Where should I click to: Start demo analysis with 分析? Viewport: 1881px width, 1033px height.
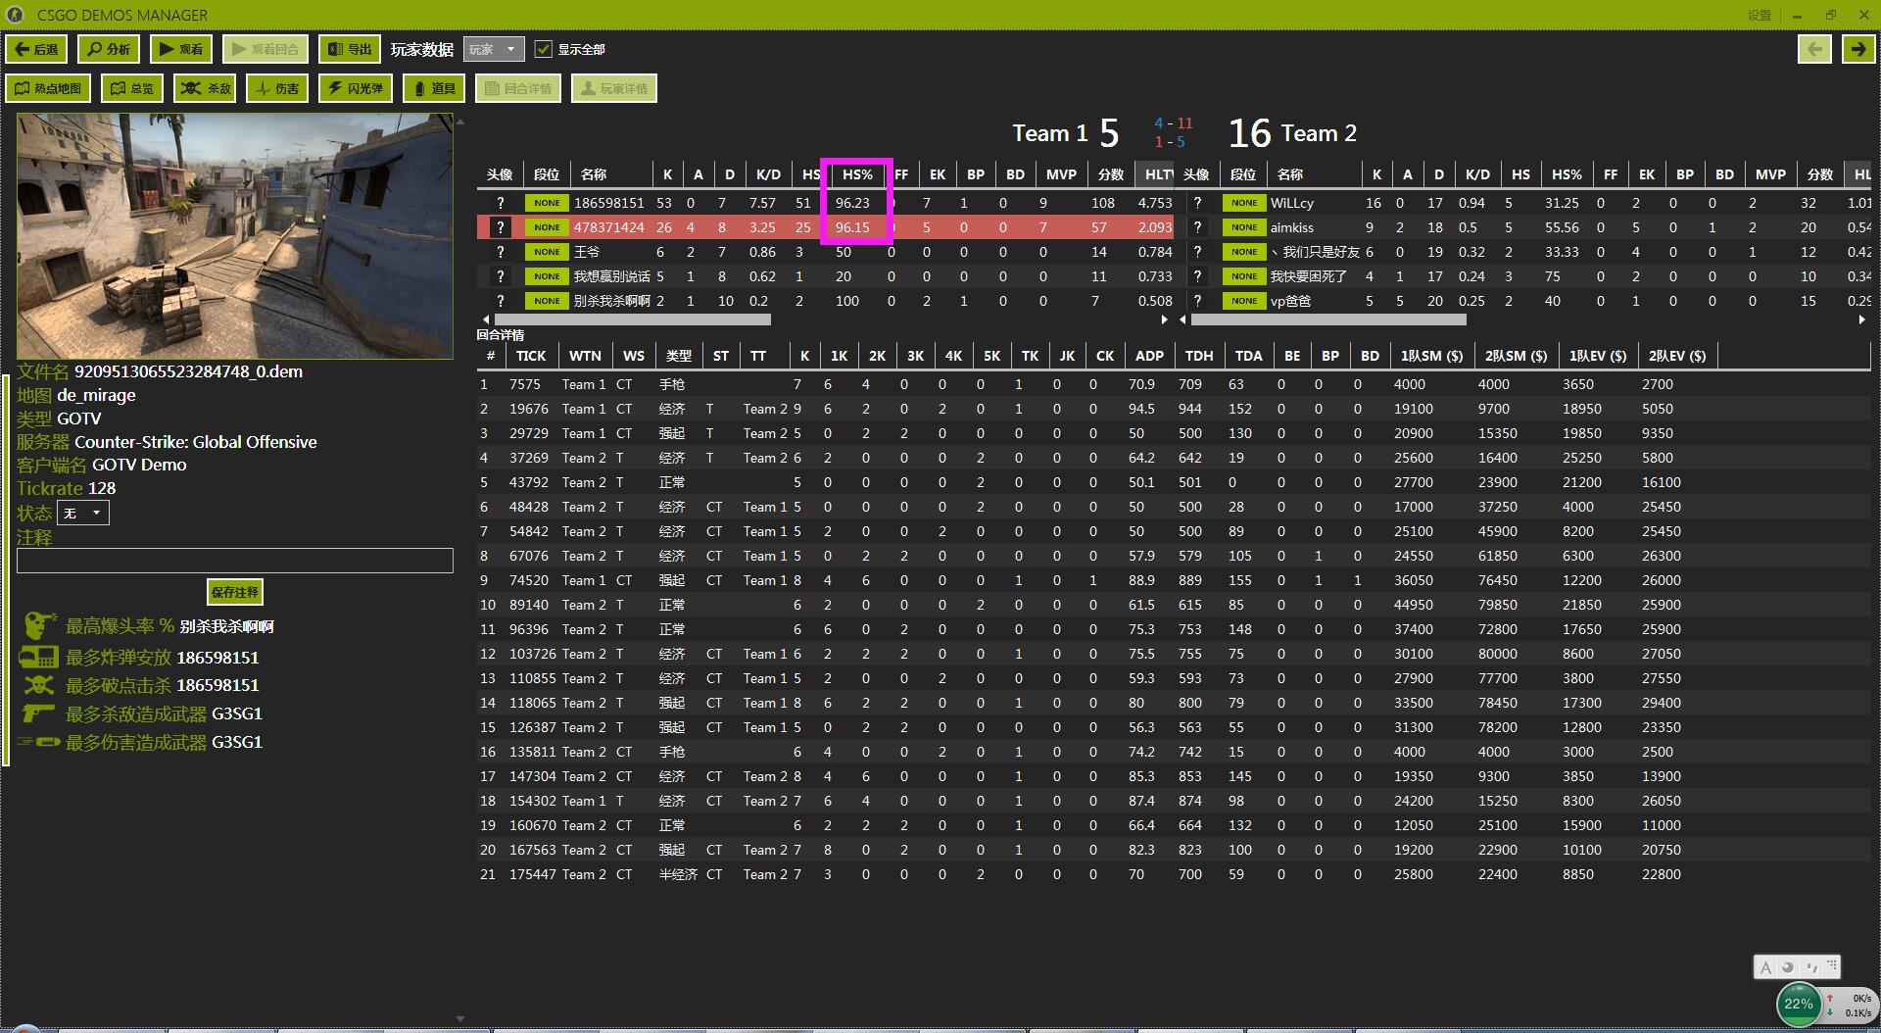(109, 49)
